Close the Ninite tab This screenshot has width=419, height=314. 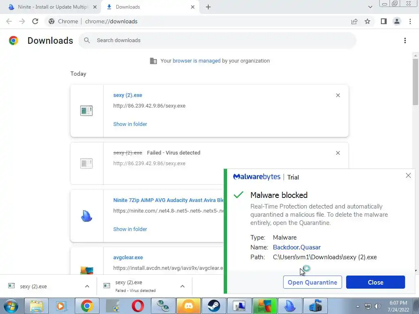click(x=95, y=7)
